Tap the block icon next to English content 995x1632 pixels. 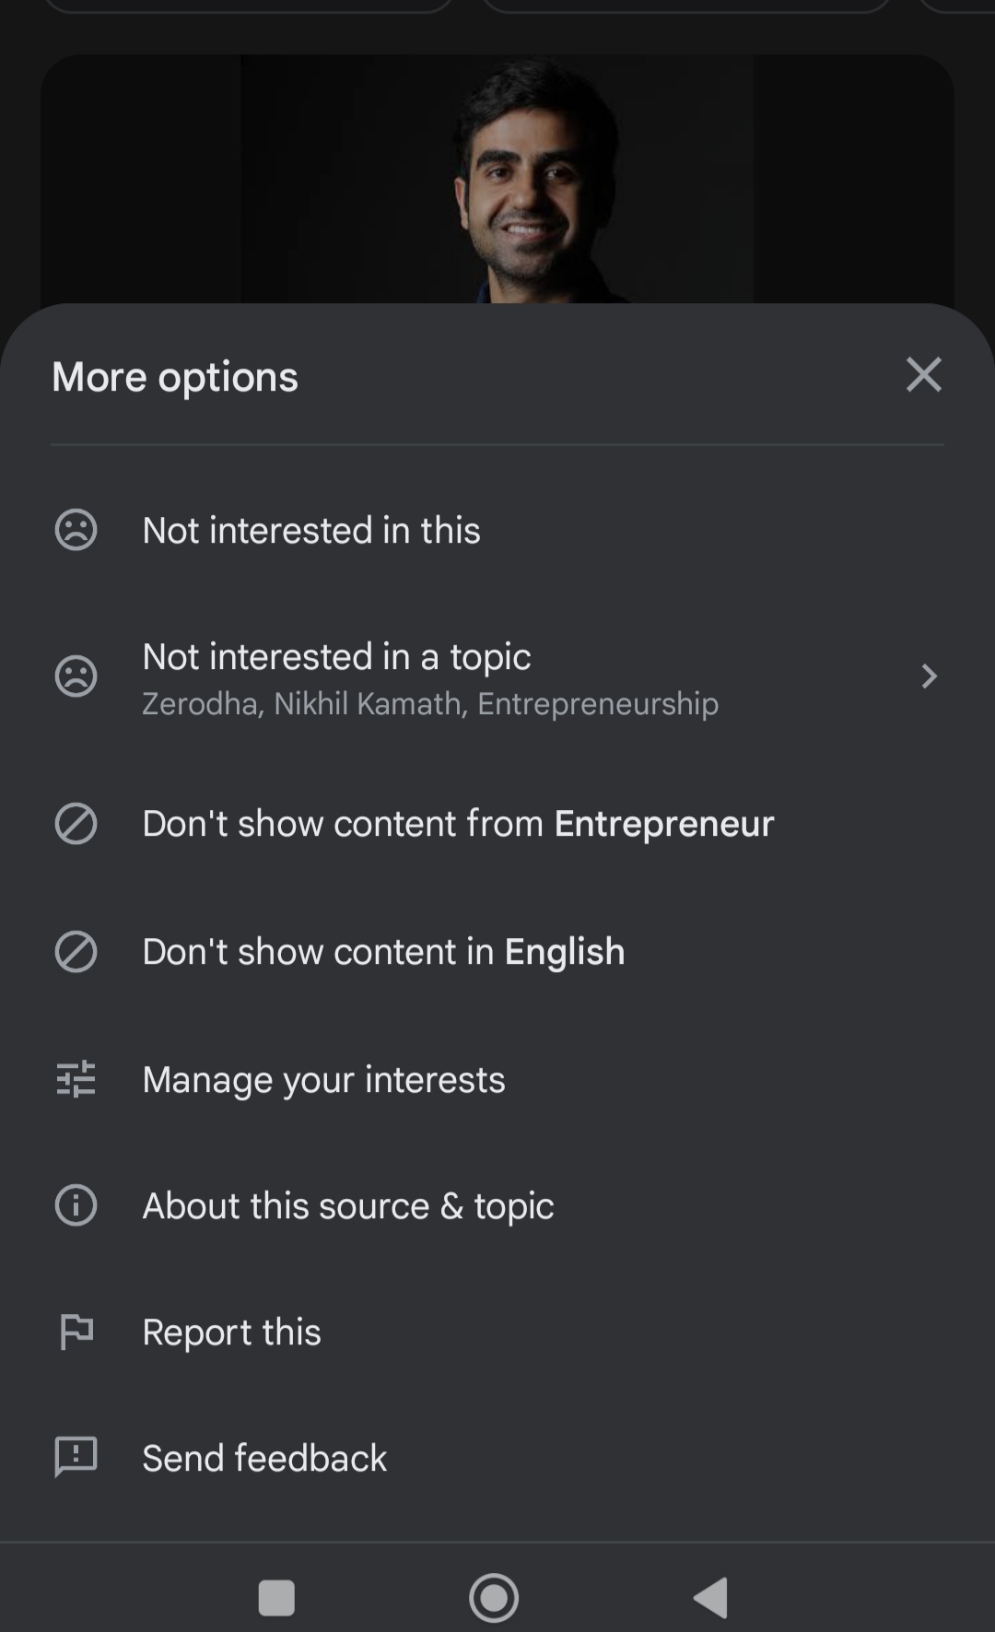pos(76,951)
